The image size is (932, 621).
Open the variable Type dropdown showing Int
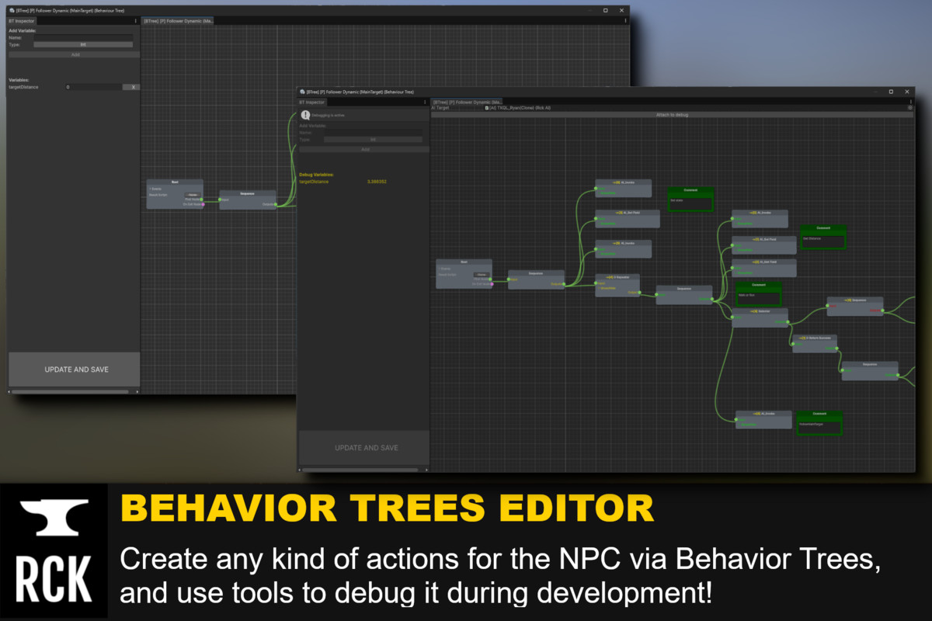(372, 140)
